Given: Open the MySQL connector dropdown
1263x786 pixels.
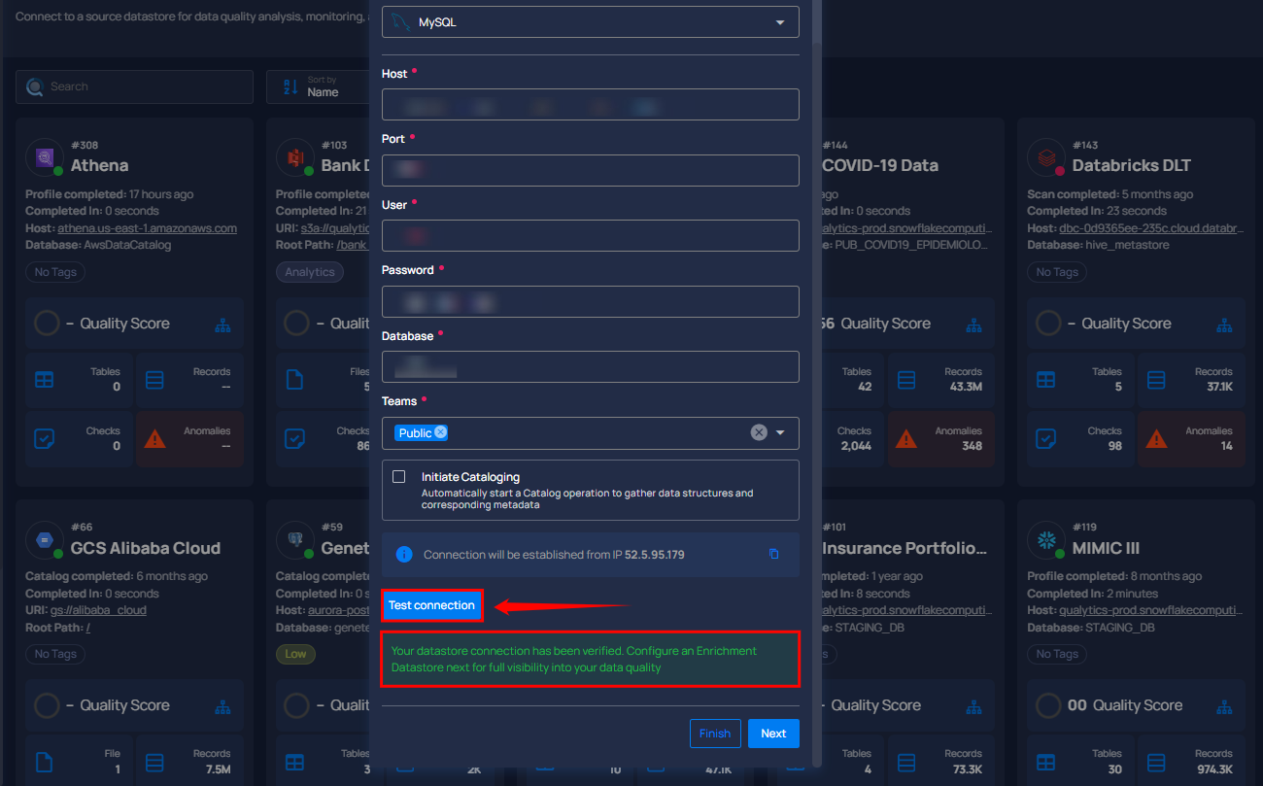Looking at the screenshot, I should [591, 22].
